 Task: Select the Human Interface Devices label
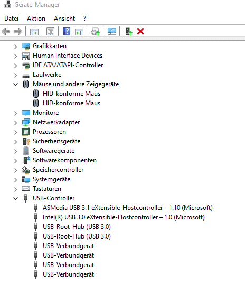click(68, 56)
